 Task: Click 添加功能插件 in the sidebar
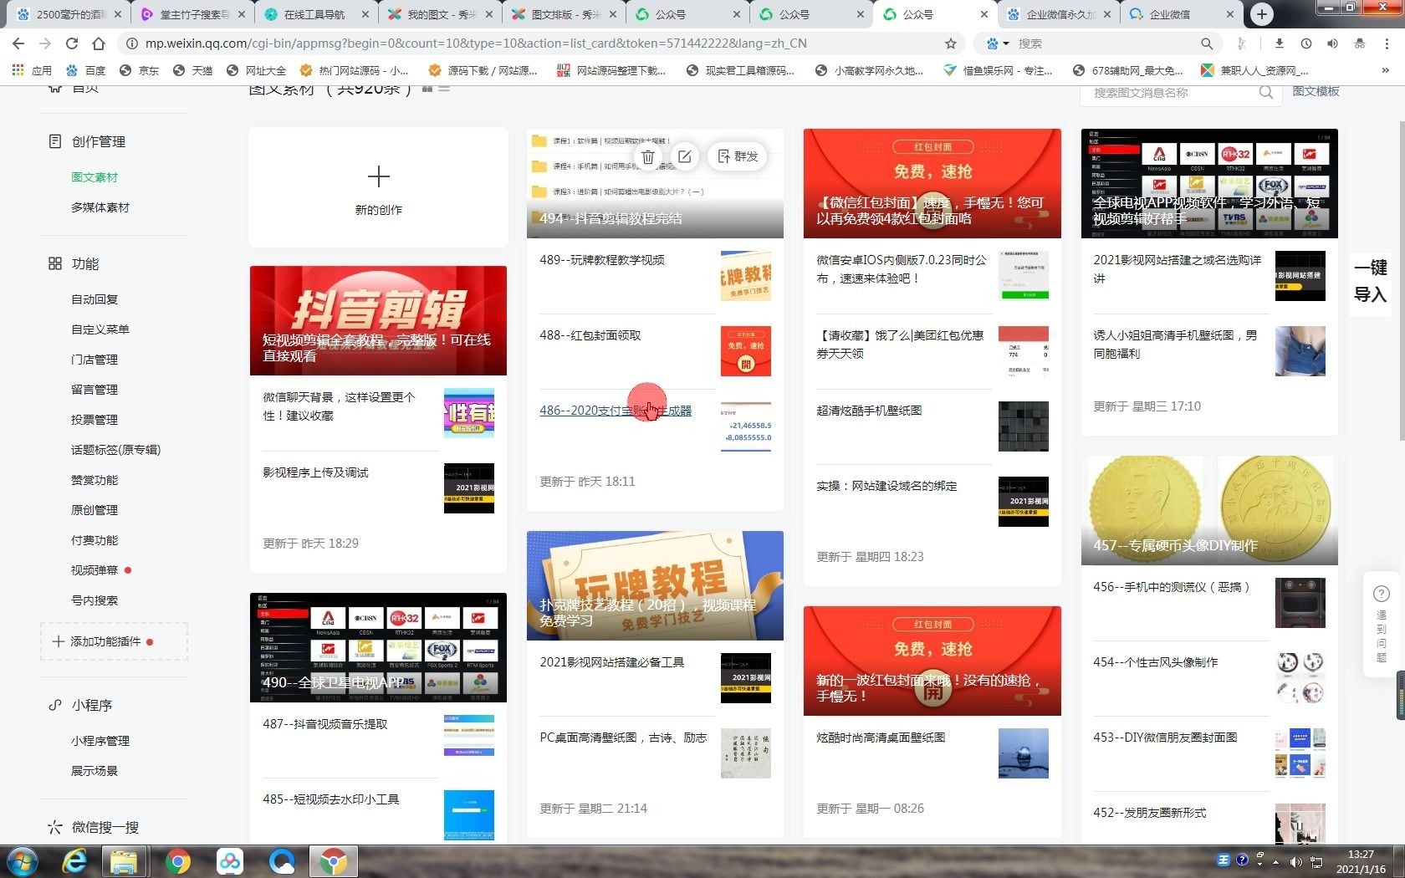pyautogui.click(x=114, y=641)
